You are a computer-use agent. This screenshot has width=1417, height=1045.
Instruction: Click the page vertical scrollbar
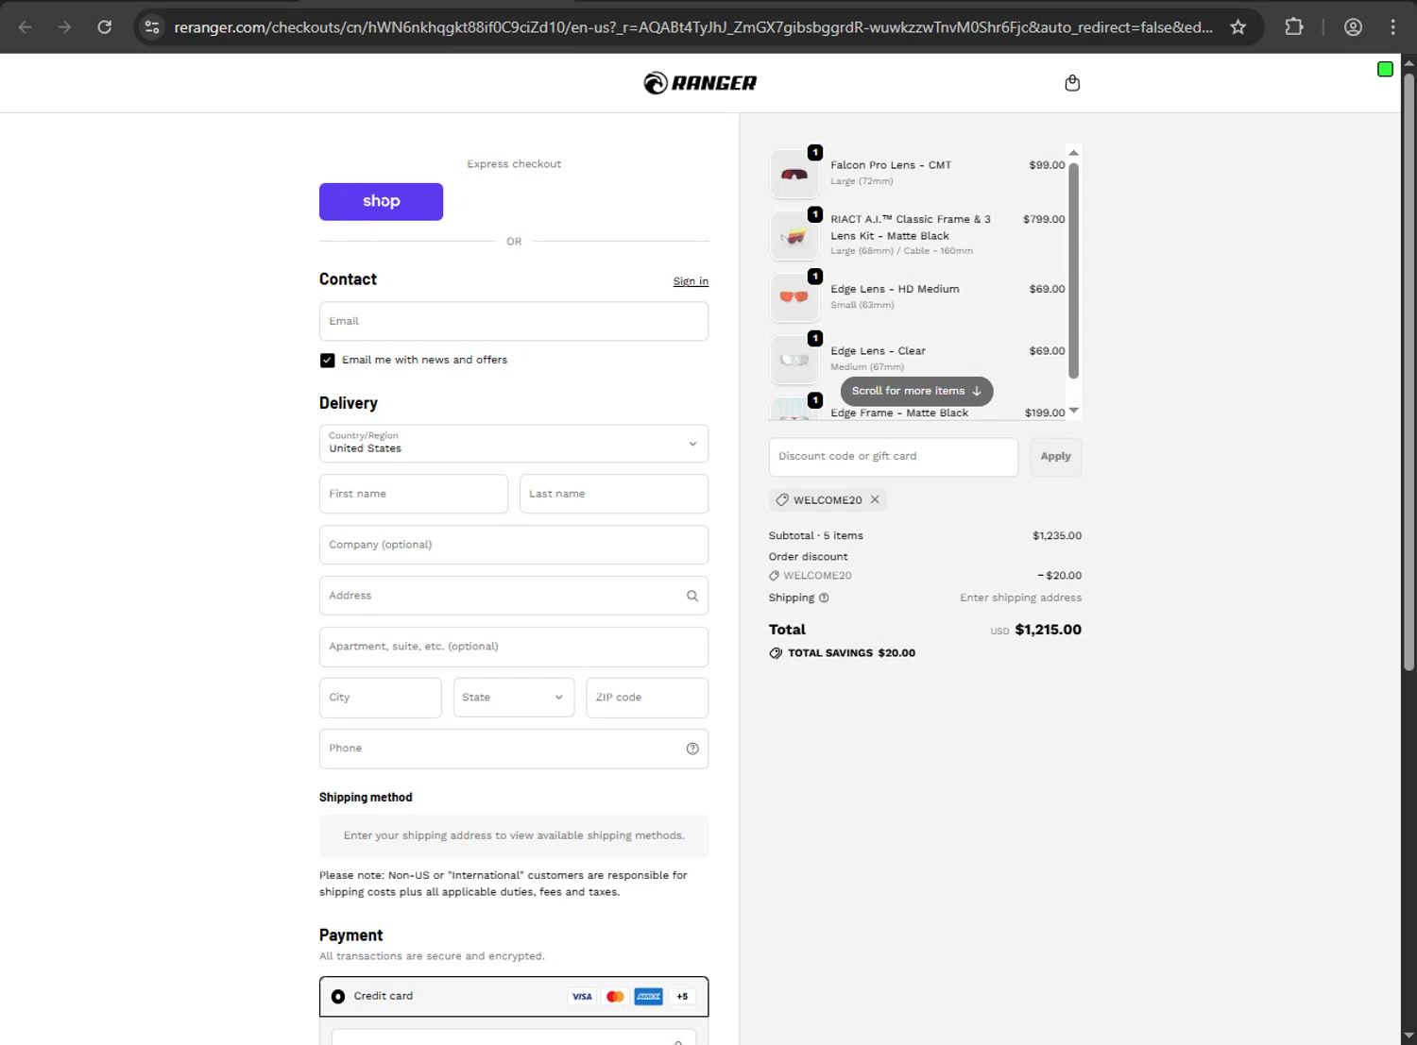[1408, 372]
